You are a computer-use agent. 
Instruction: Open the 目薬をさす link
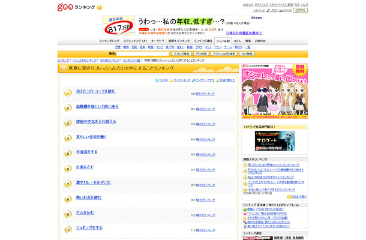[85, 167]
